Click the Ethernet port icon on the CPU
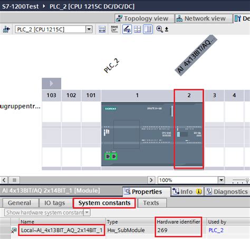Screen dimensions: 250x239 111,156
